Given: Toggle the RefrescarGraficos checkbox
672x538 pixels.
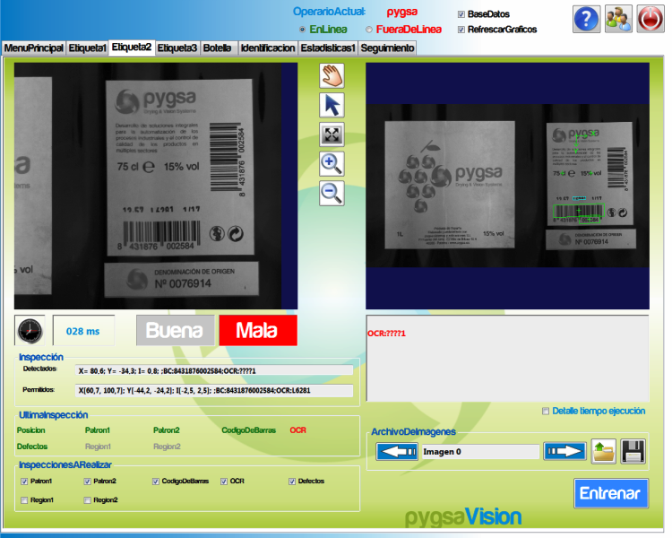Looking at the screenshot, I should pos(461,30).
